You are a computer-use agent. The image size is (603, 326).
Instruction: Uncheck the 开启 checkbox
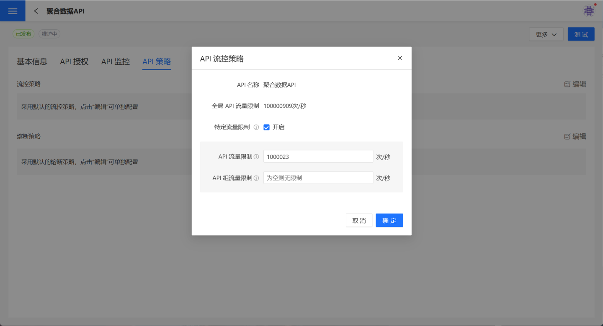pos(266,127)
